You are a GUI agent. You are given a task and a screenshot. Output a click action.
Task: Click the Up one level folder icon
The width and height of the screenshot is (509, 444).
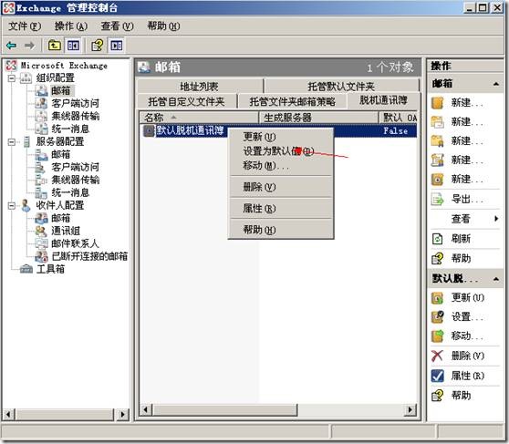click(54, 45)
